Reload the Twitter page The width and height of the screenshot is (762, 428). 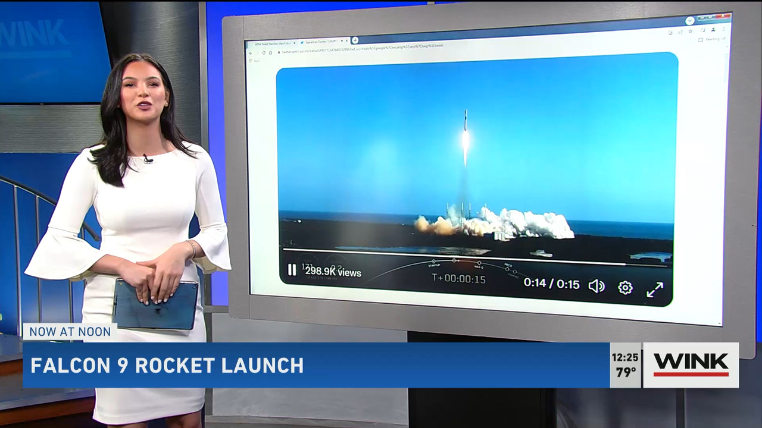[x=264, y=52]
